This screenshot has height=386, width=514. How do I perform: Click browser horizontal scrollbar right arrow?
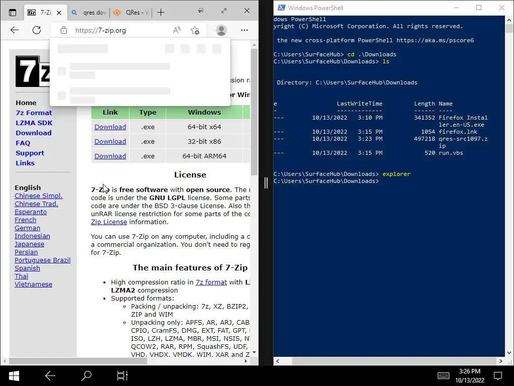[246, 361]
